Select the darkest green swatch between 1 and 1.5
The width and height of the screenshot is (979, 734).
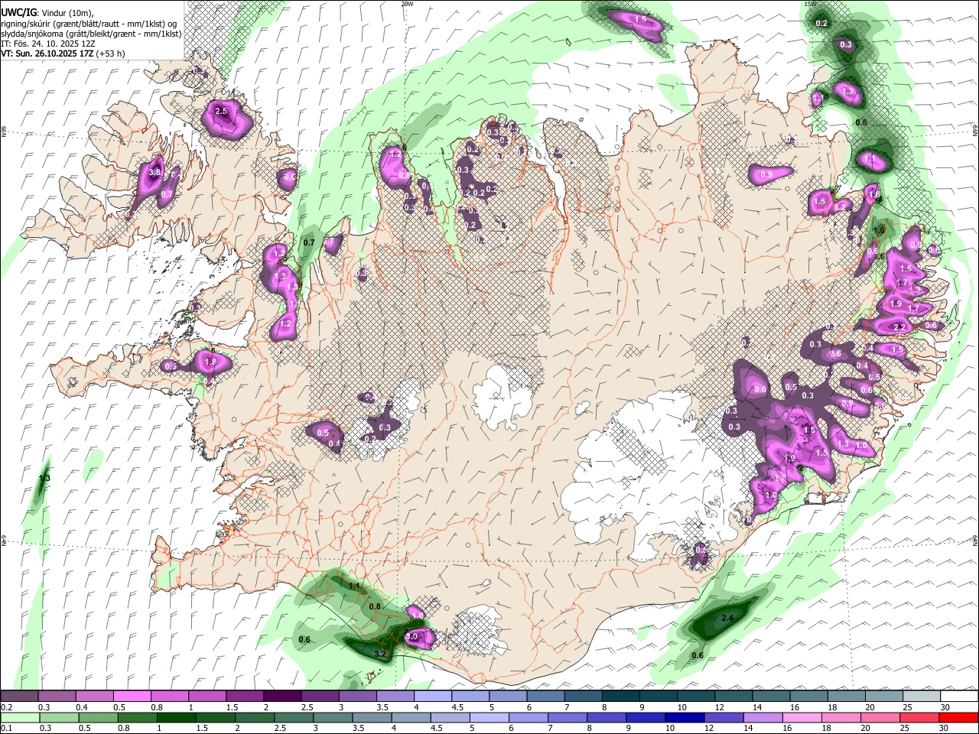coord(175,718)
